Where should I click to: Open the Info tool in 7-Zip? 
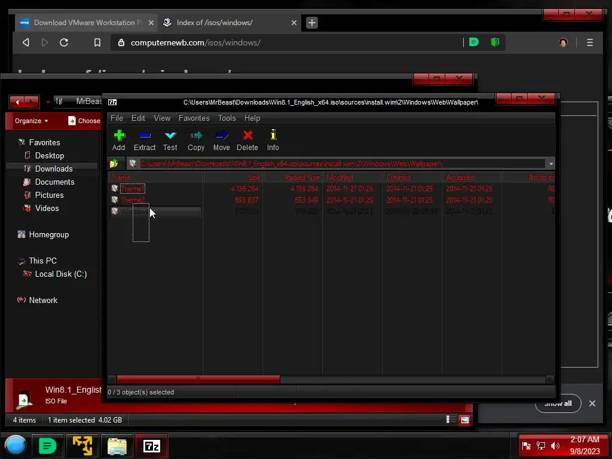click(x=273, y=140)
